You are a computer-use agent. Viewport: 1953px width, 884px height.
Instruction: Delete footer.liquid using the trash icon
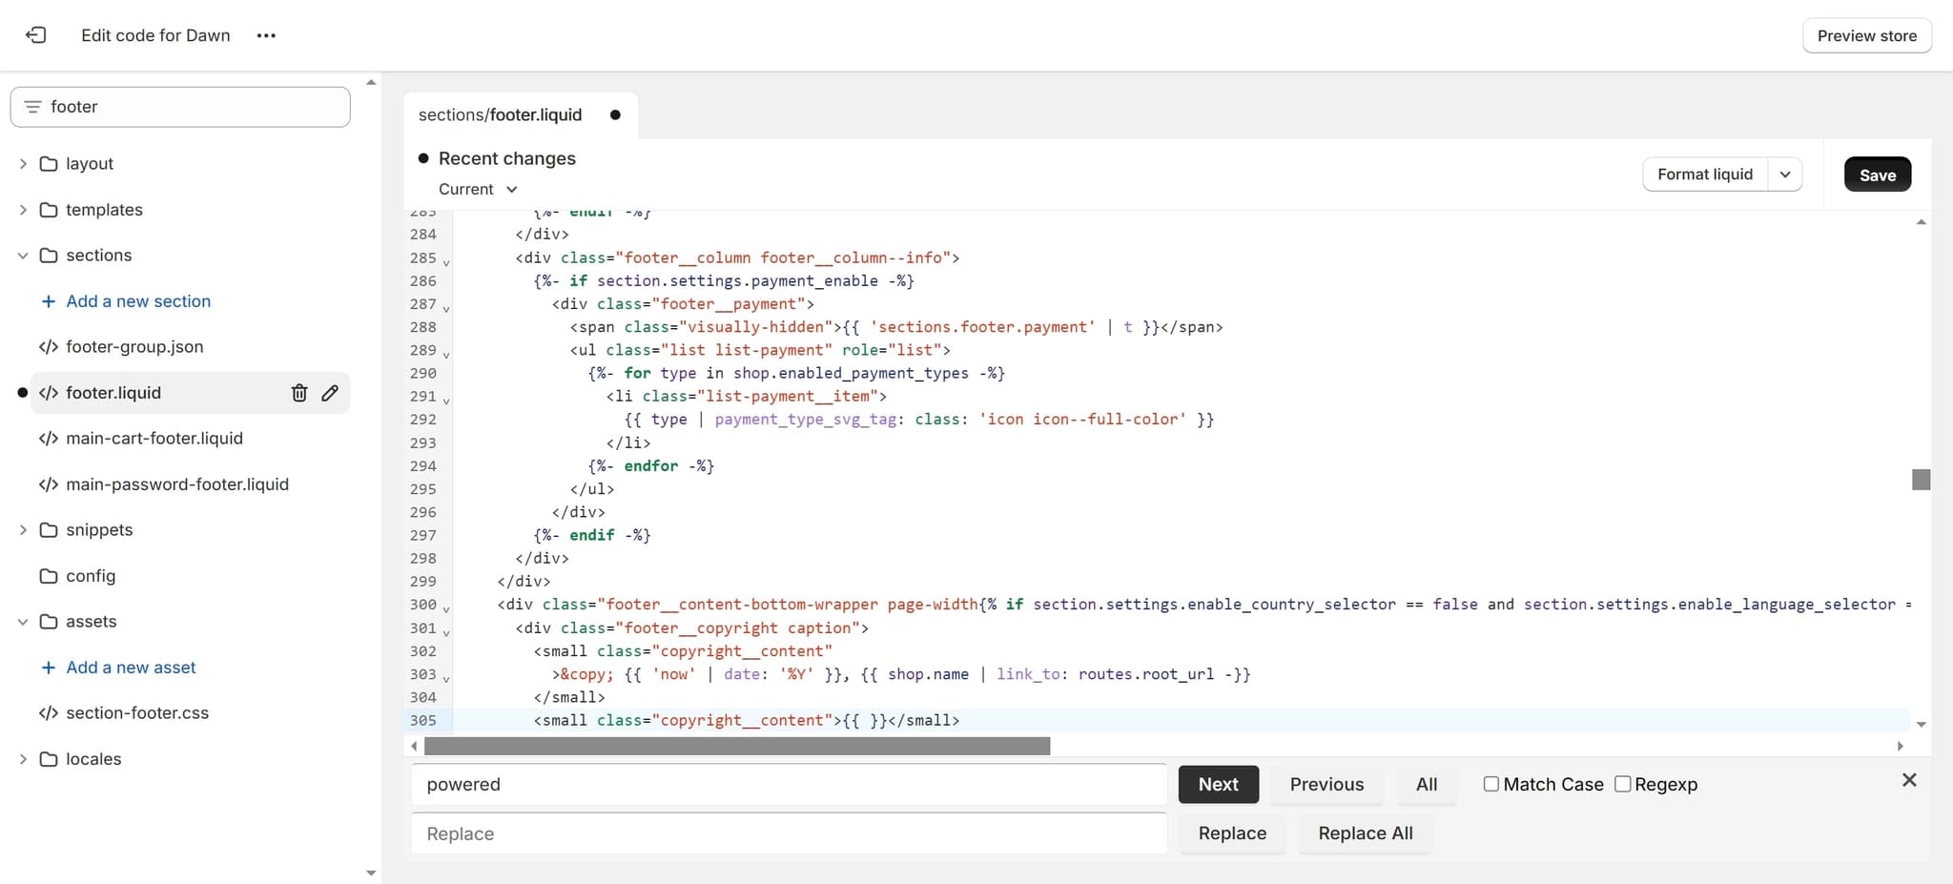pos(299,393)
